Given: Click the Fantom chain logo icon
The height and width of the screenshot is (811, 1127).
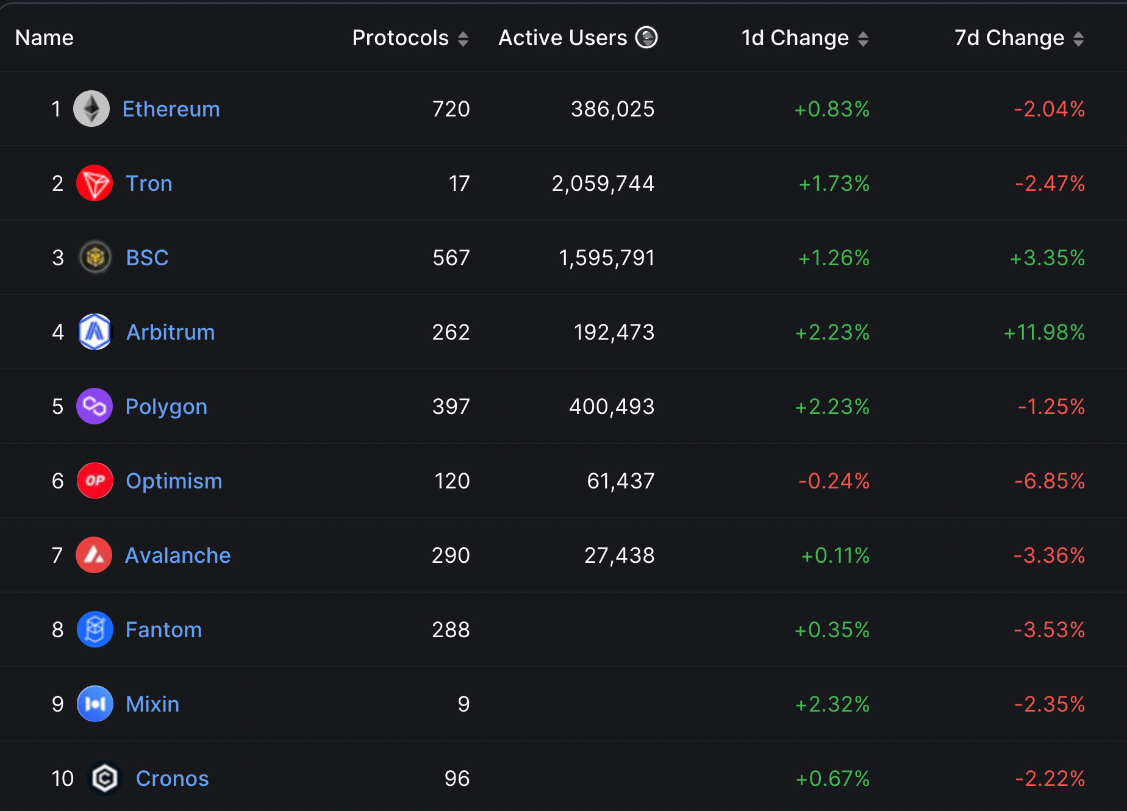Looking at the screenshot, I should pyautogui.click(x=95, y=629).
